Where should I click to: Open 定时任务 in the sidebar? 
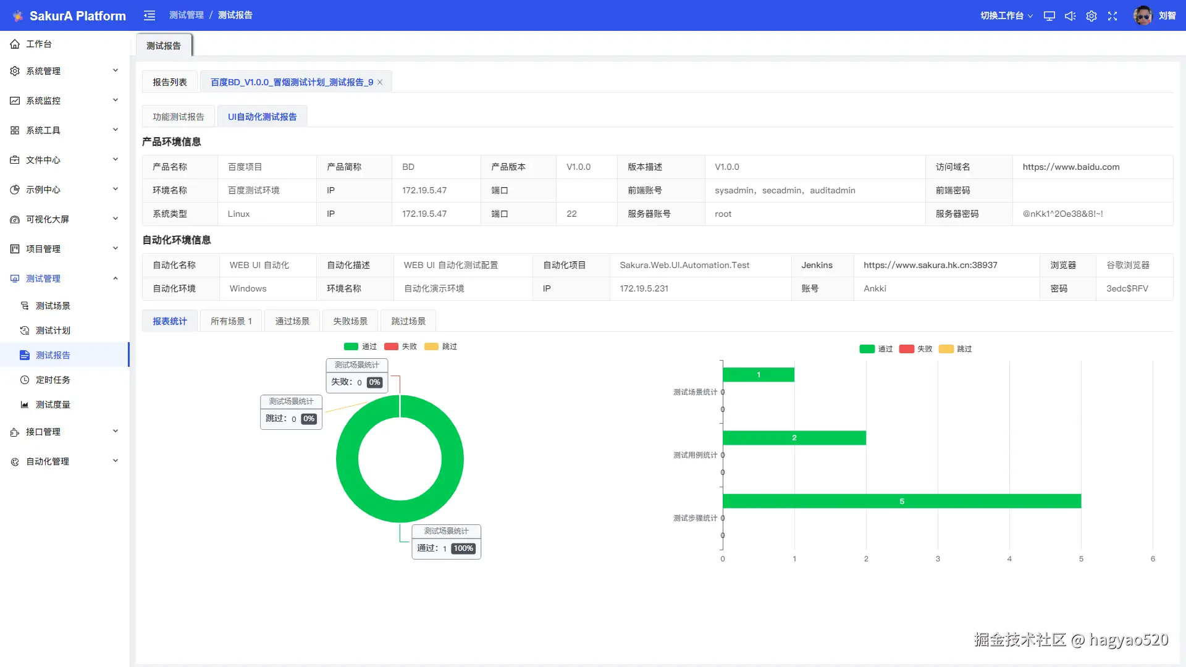[x=53, y=380]
